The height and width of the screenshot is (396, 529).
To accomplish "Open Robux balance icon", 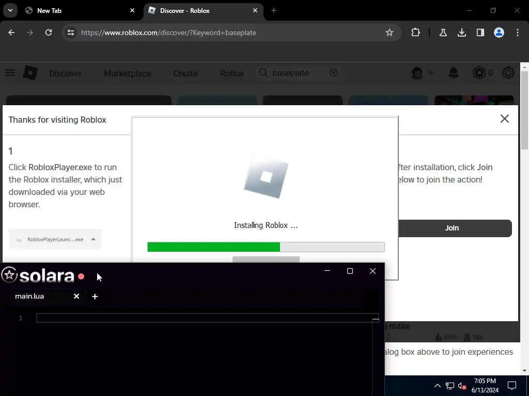I will tap(479, 73).
